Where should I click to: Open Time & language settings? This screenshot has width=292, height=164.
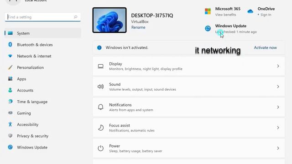[43, 102]
